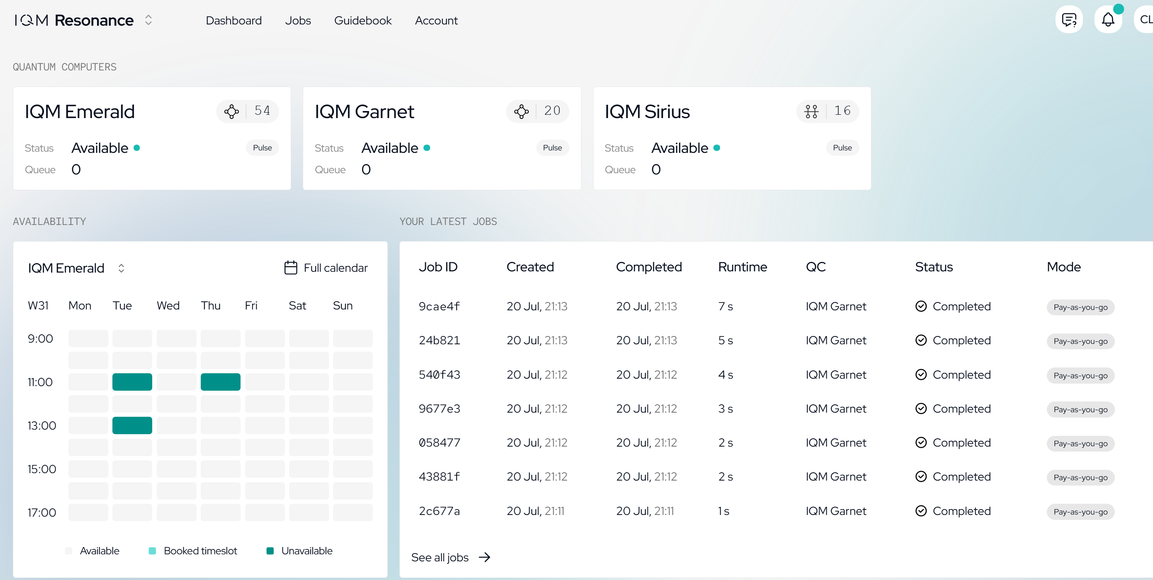This screenshot has width=1153, height=580.
Task: Open the notifications bell
Action: [x=1108, y=19]
